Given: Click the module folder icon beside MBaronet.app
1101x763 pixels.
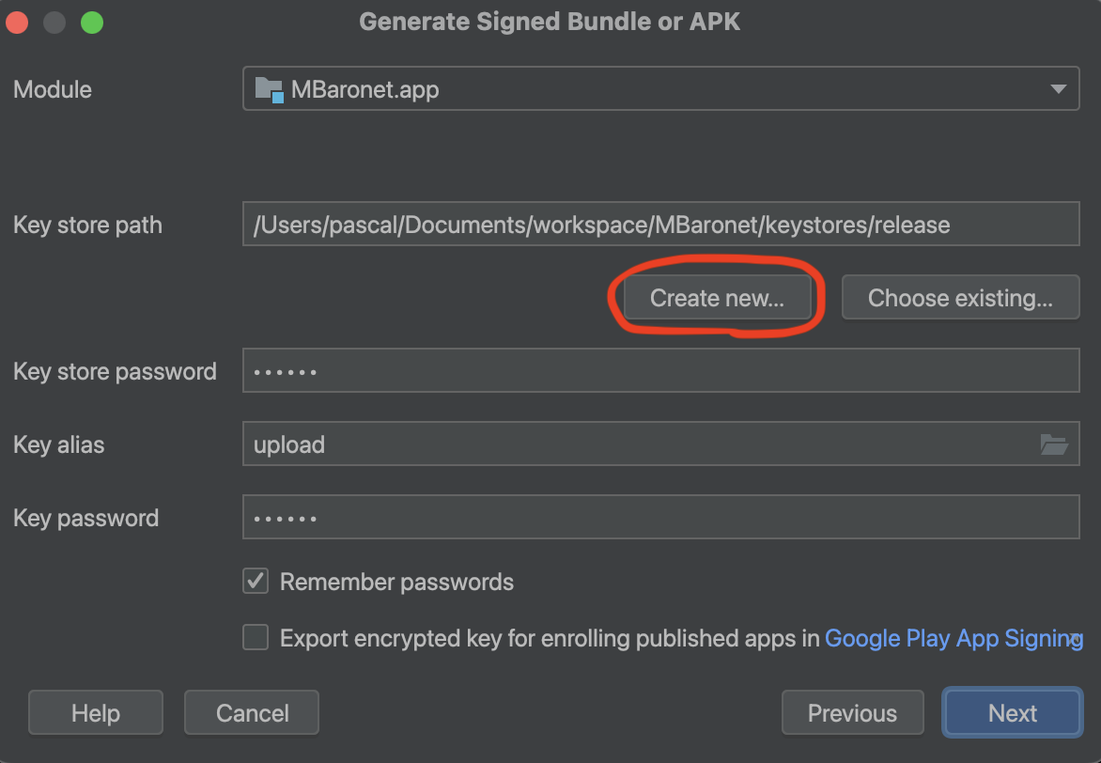Looking at the screenshot, I should pyautogui.click(x=269, y=90).
